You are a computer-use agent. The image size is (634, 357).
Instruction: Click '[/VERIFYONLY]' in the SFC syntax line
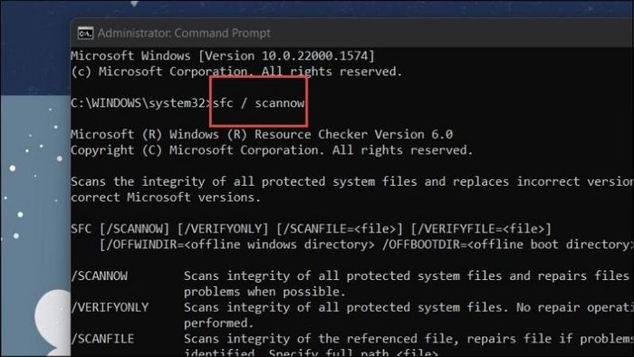223,229
